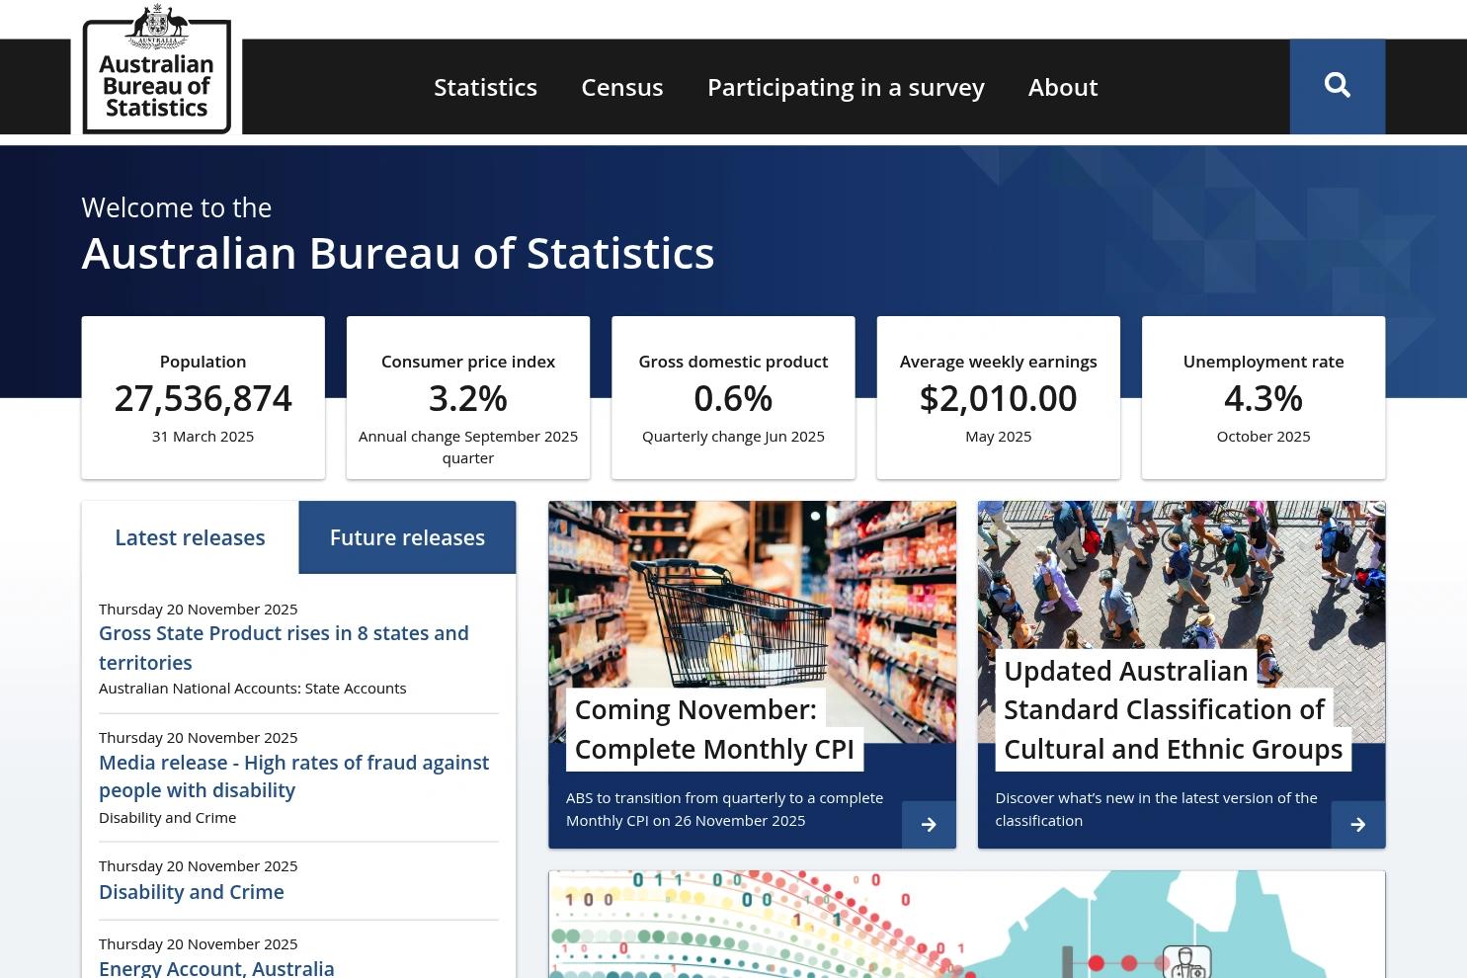Click 'Quarterly change Jun 2025' text
Image resolution: width=1467 pixels, height=978 pixels.
click(733, 437)
